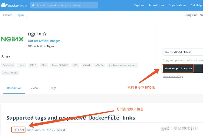The width and height of the screenshot is (203, 135).
Task: Click the Docker Hub whale logo
Action: click(x=4, y=5)
